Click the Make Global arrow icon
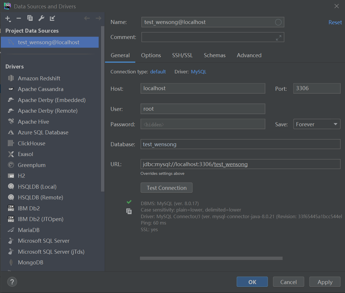Image resolution: width=345 pixels, height=293 pixels. pos(52,18)
